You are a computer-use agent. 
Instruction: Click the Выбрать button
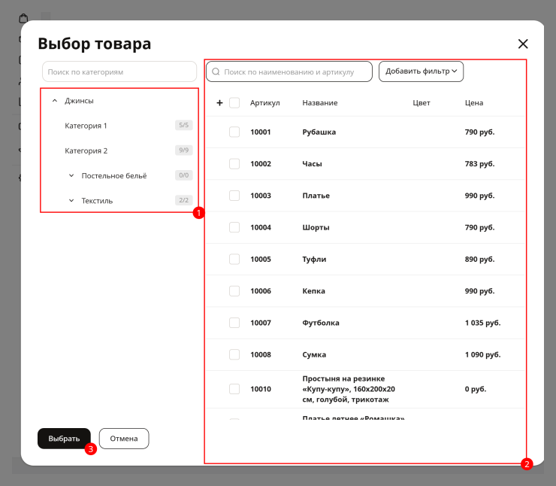click(64, 439)
